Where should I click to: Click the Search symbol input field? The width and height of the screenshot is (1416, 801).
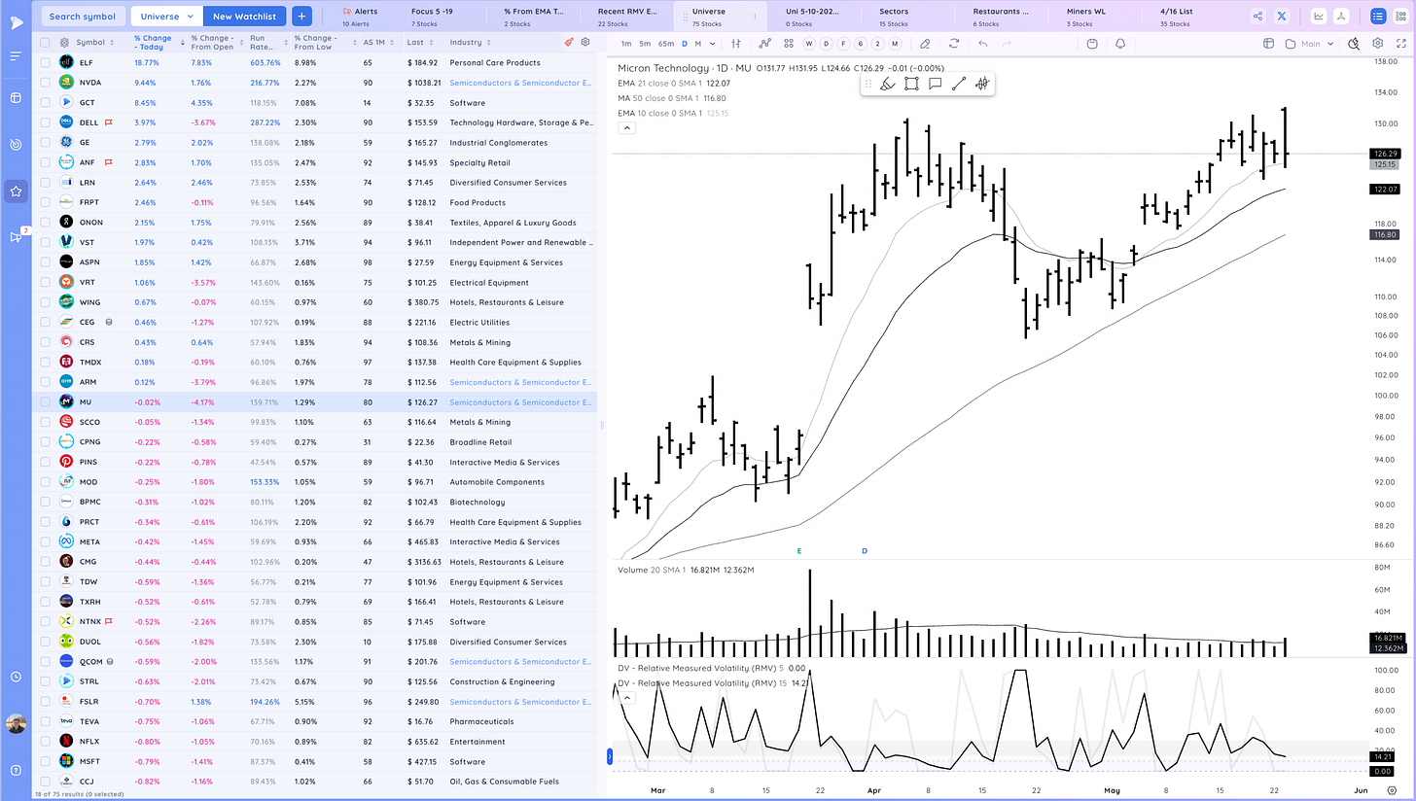pyautogui.click(x=84, y=16)
